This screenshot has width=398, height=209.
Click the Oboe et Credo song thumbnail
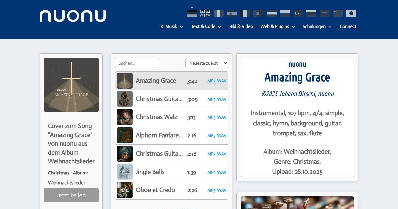[125, 190]
